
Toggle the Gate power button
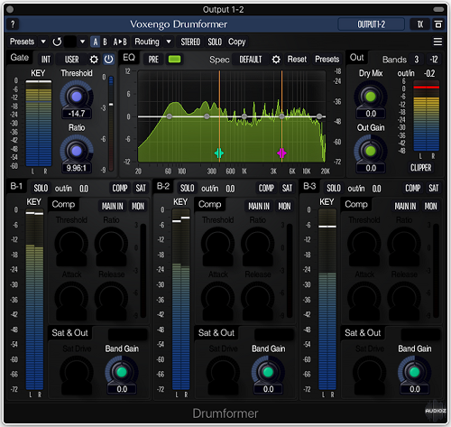[108, 60]
